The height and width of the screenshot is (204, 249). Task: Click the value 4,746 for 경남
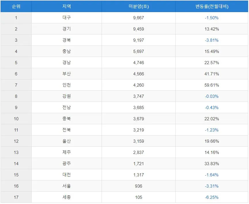tap(138, 62)
